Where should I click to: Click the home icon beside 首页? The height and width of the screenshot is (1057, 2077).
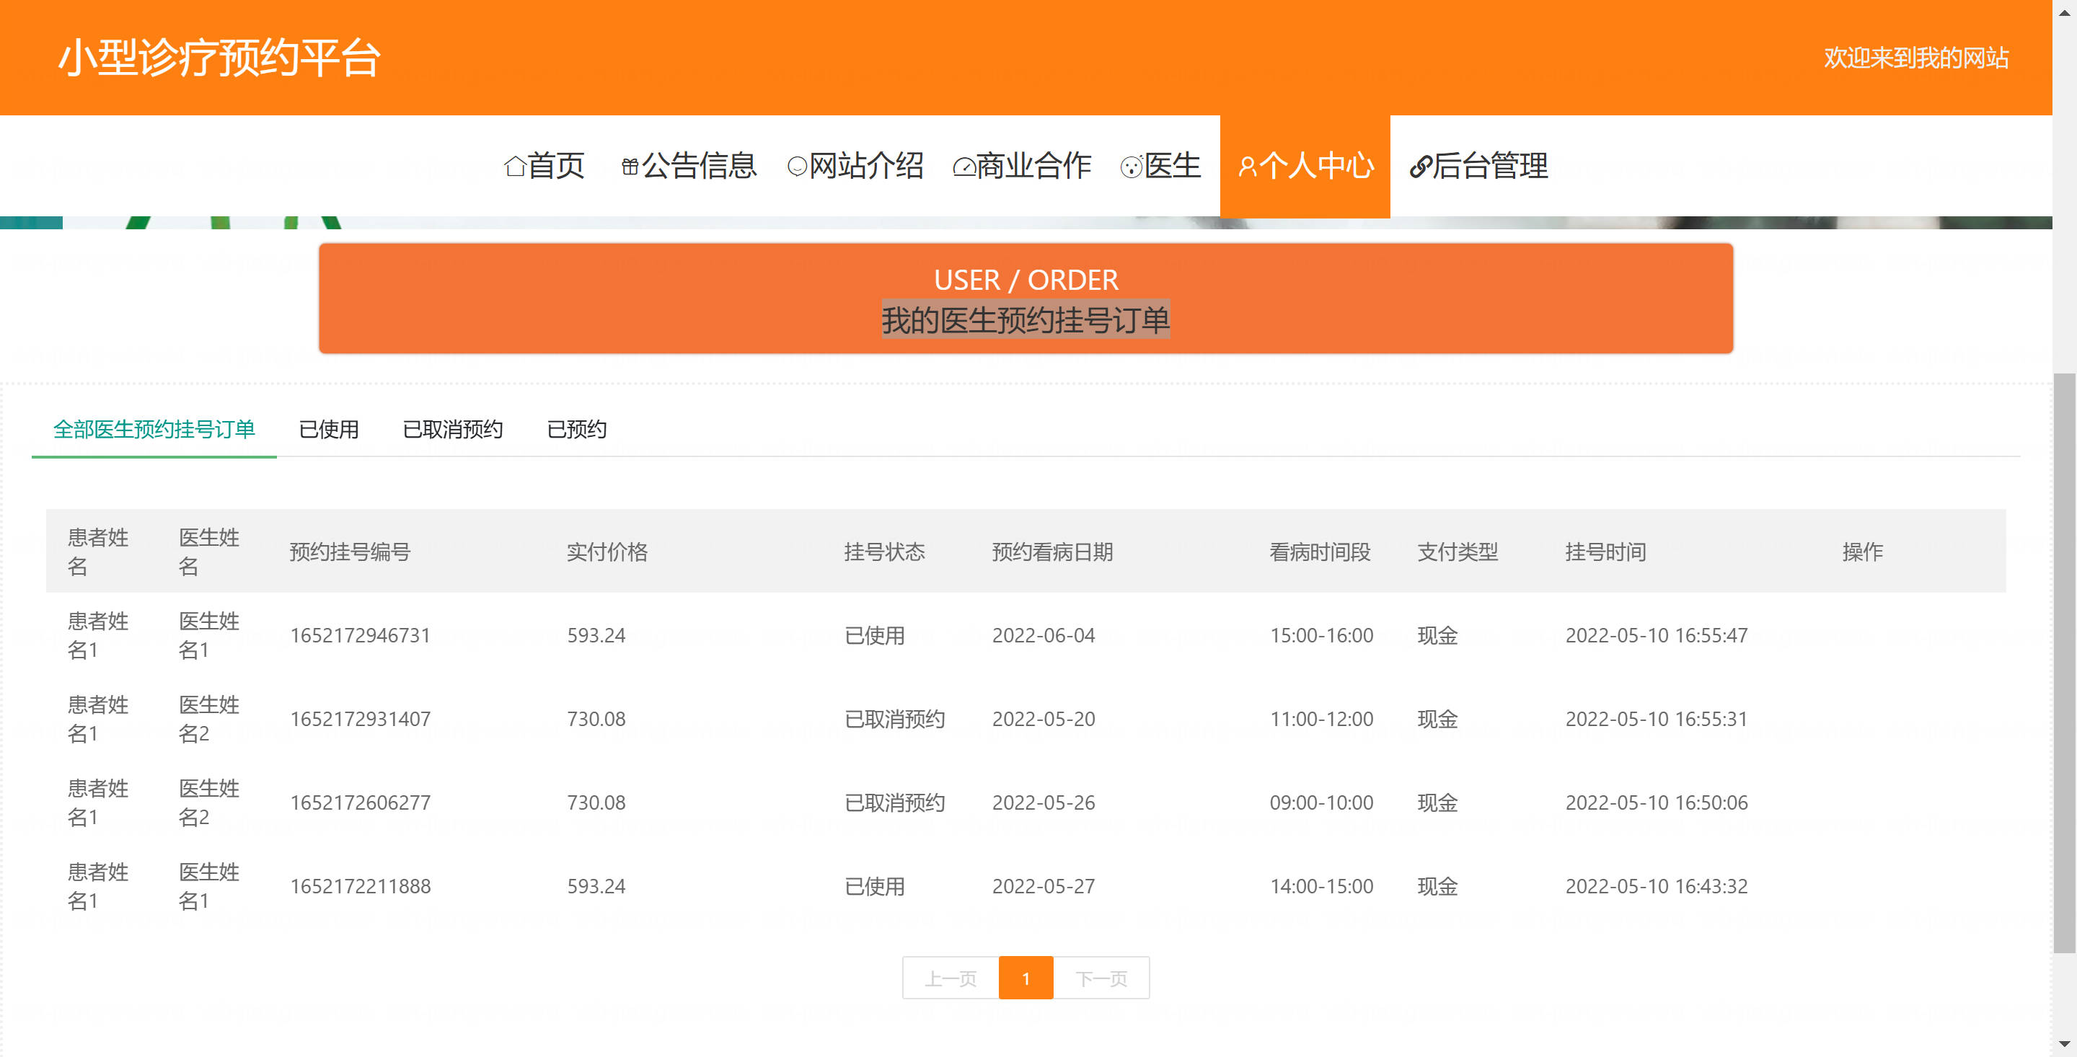point(514,167)
